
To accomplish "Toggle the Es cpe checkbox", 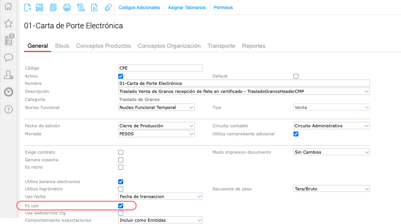I will (x=121, y=206).
